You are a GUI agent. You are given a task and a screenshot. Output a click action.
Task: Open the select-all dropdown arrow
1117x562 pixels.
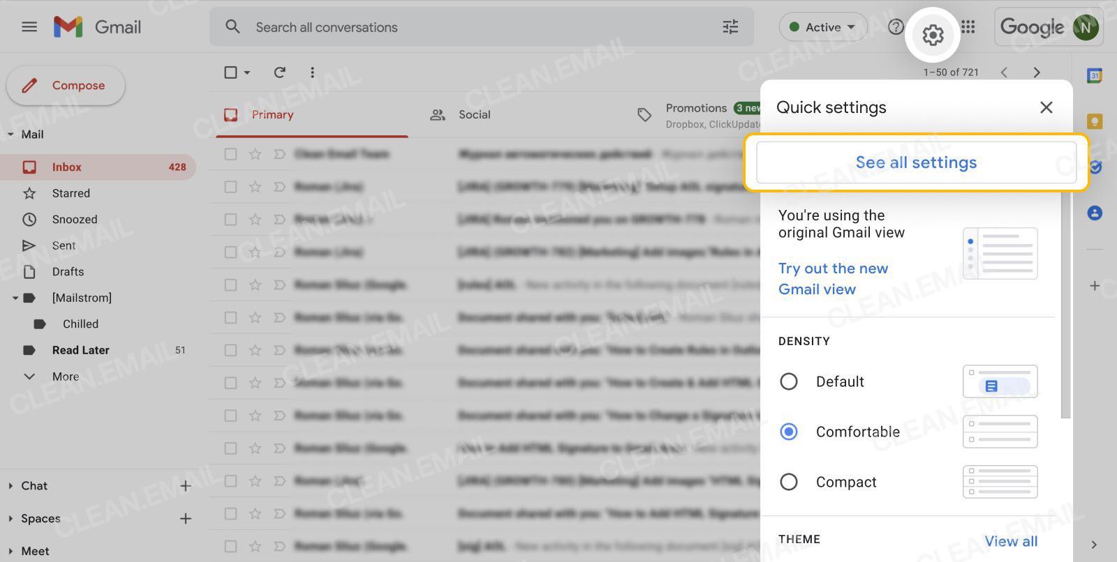coord(247,73)
